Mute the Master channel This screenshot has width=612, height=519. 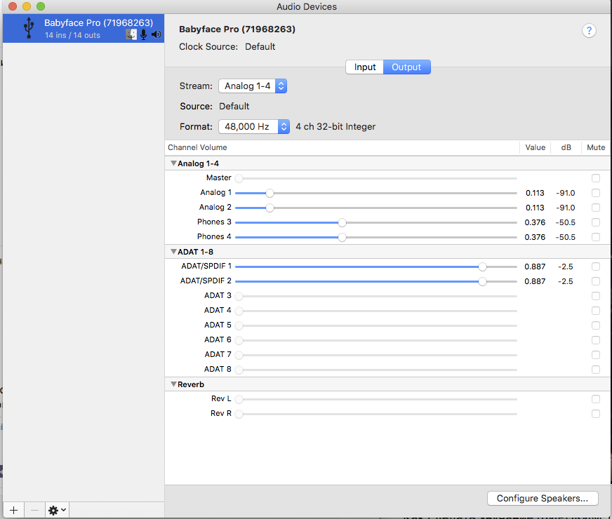click(x=596, y=178)
